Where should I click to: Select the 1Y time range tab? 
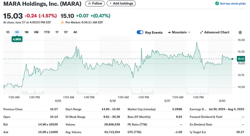pyautogui.click(x=57, y=32)
